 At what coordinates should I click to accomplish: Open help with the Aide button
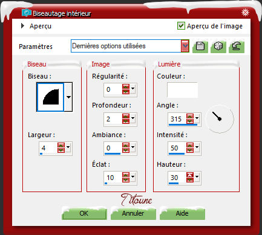[x=182, y=213]
